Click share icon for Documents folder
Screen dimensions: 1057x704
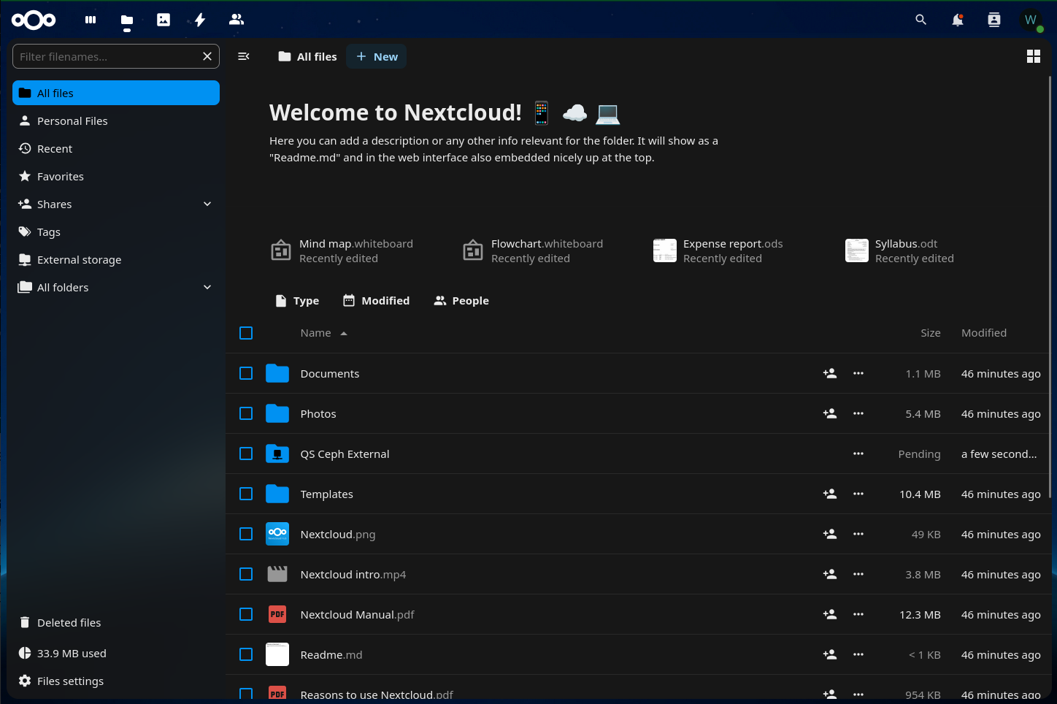830,373
